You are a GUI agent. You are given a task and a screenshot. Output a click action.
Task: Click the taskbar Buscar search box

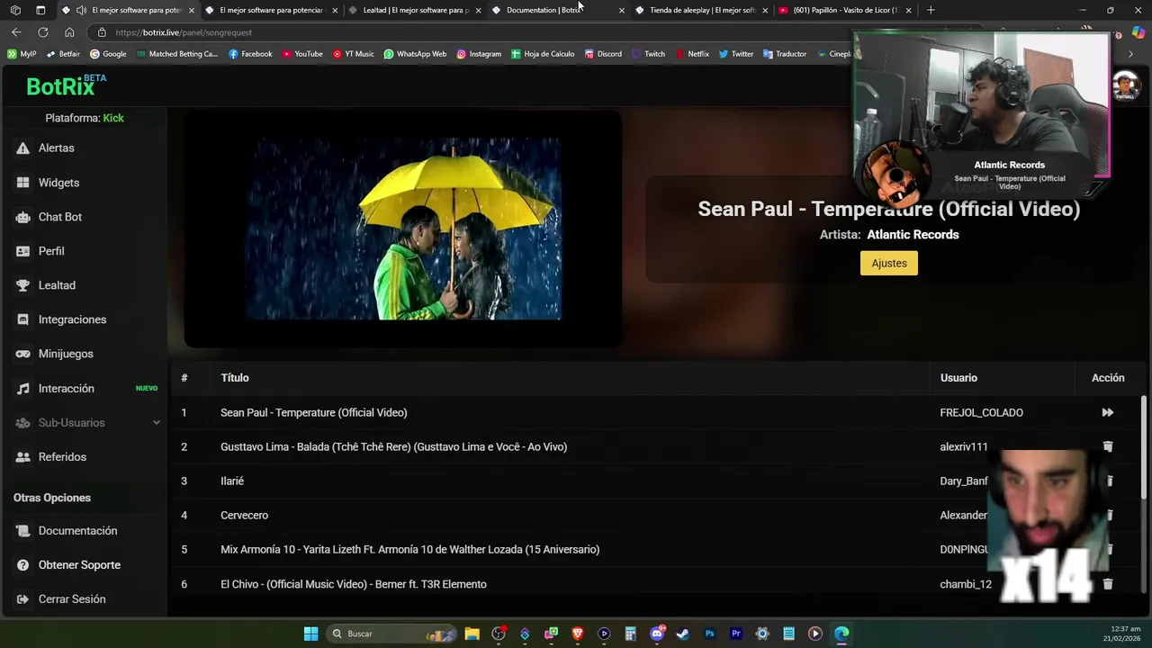tap(391, 634)
